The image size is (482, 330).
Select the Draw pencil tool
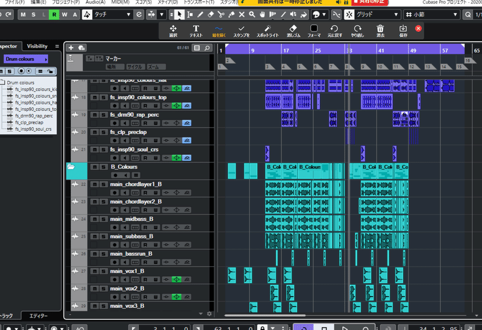(200, 14)
